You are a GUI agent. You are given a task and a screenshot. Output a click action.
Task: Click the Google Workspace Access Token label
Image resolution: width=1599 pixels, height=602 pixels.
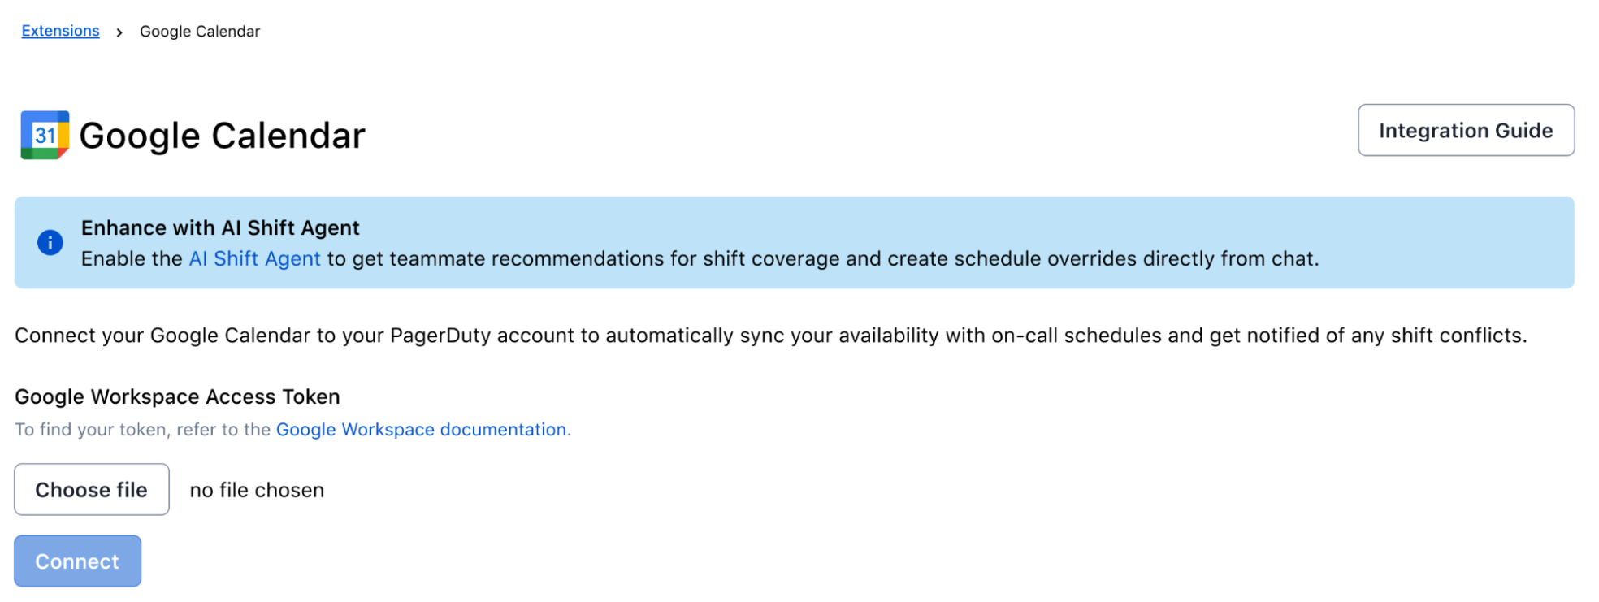[178, 396]
